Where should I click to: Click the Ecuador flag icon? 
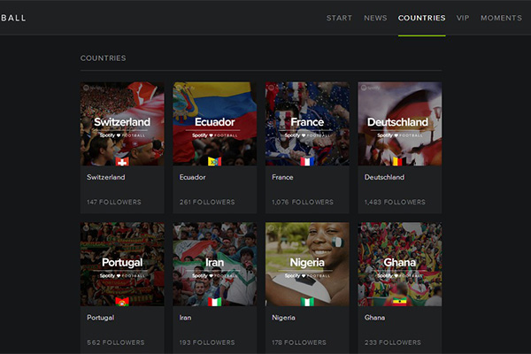[x=214, y=161]
